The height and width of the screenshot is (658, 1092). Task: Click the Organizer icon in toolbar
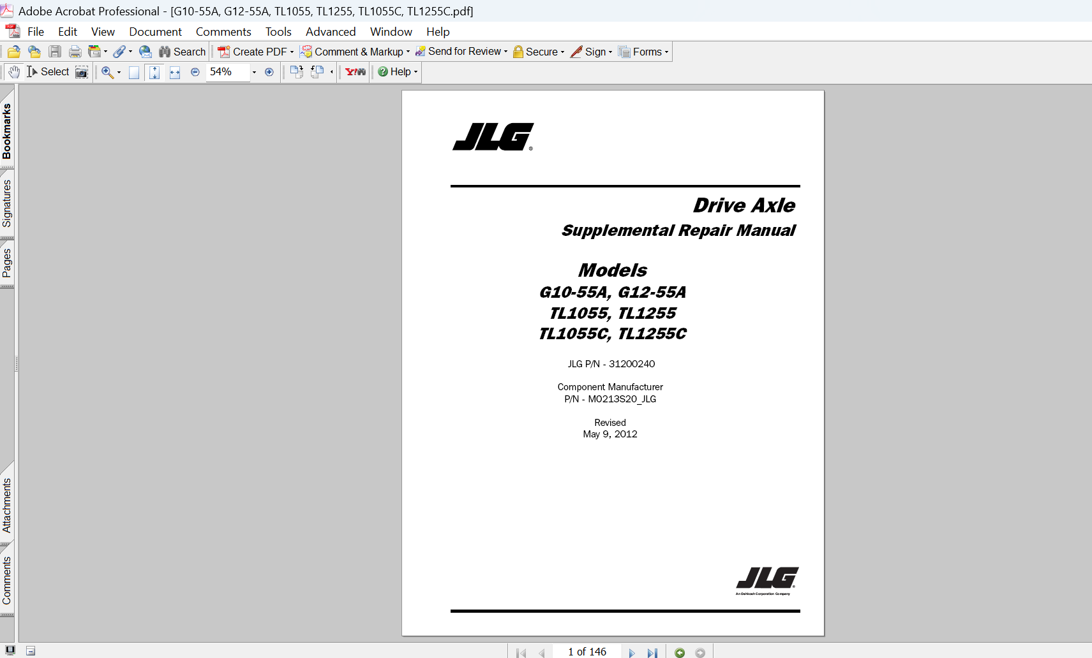[x=94, y=52]
